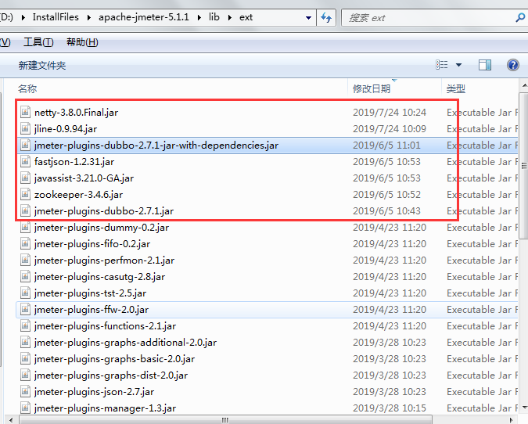Viewport: 528px width, 424px height.
Task: Sort by 类型 column header
Action: (x=455, y=89)
